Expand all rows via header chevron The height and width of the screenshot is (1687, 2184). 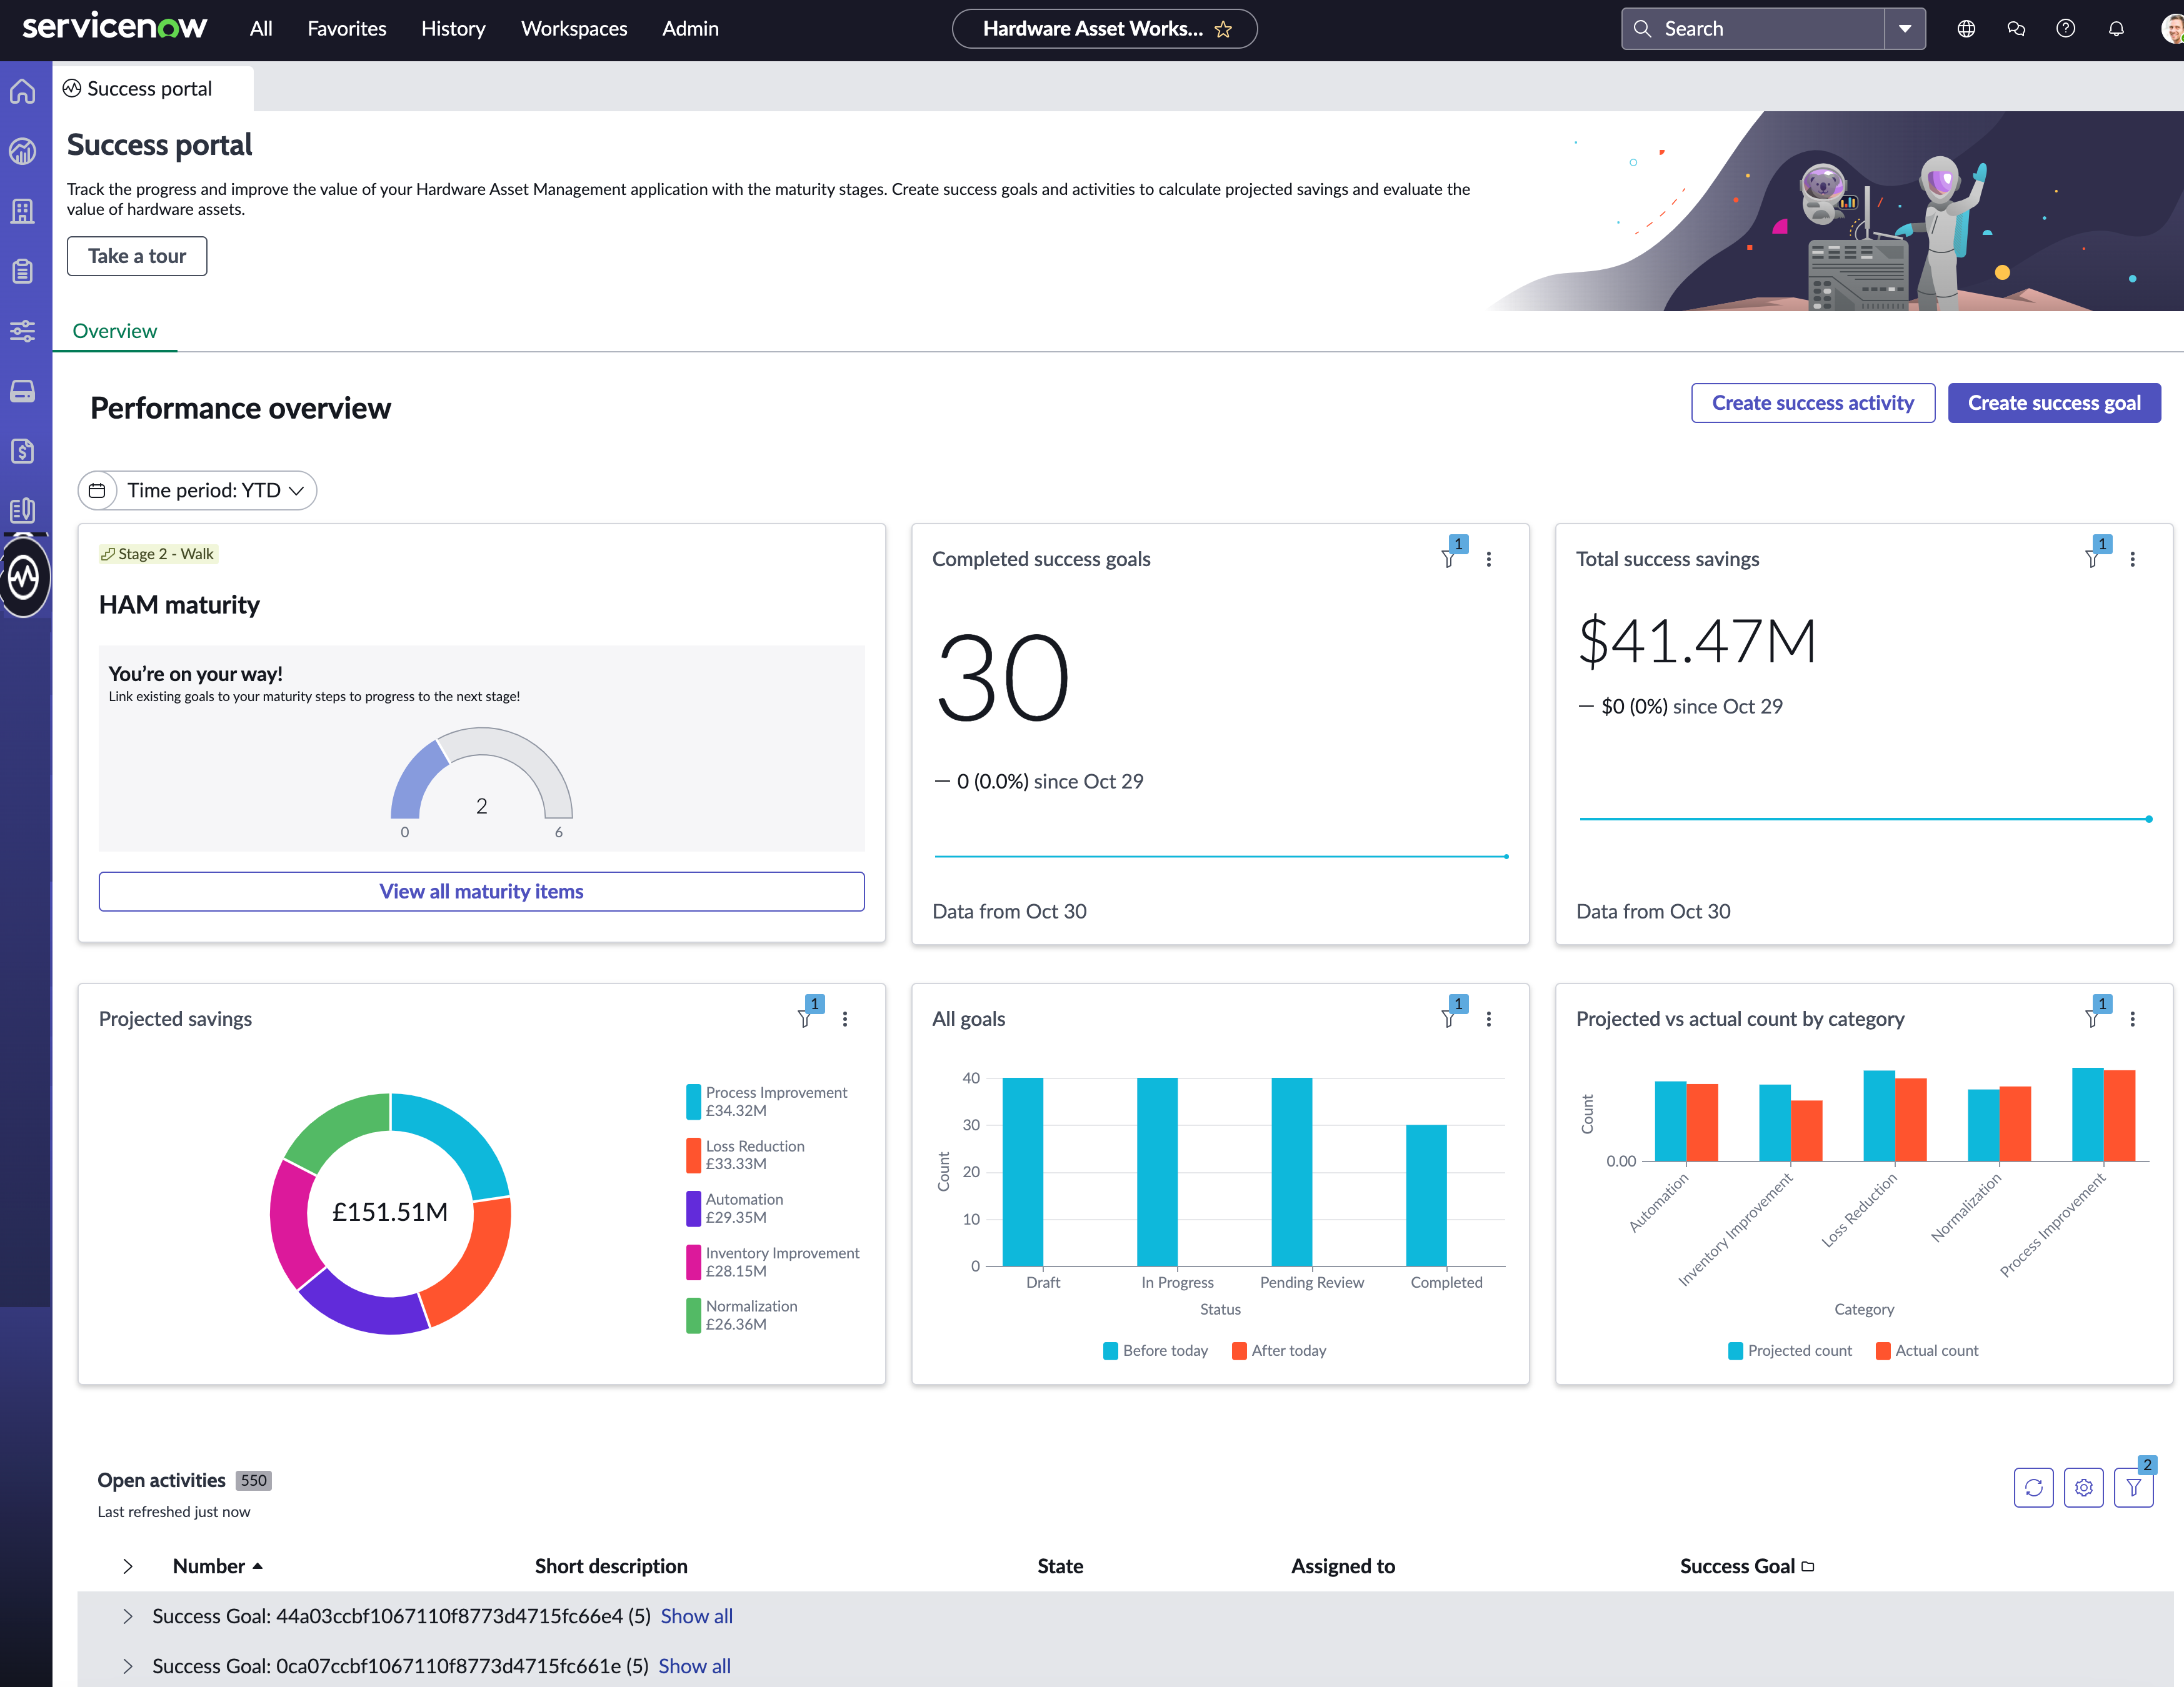click(x=128, y=1566)
